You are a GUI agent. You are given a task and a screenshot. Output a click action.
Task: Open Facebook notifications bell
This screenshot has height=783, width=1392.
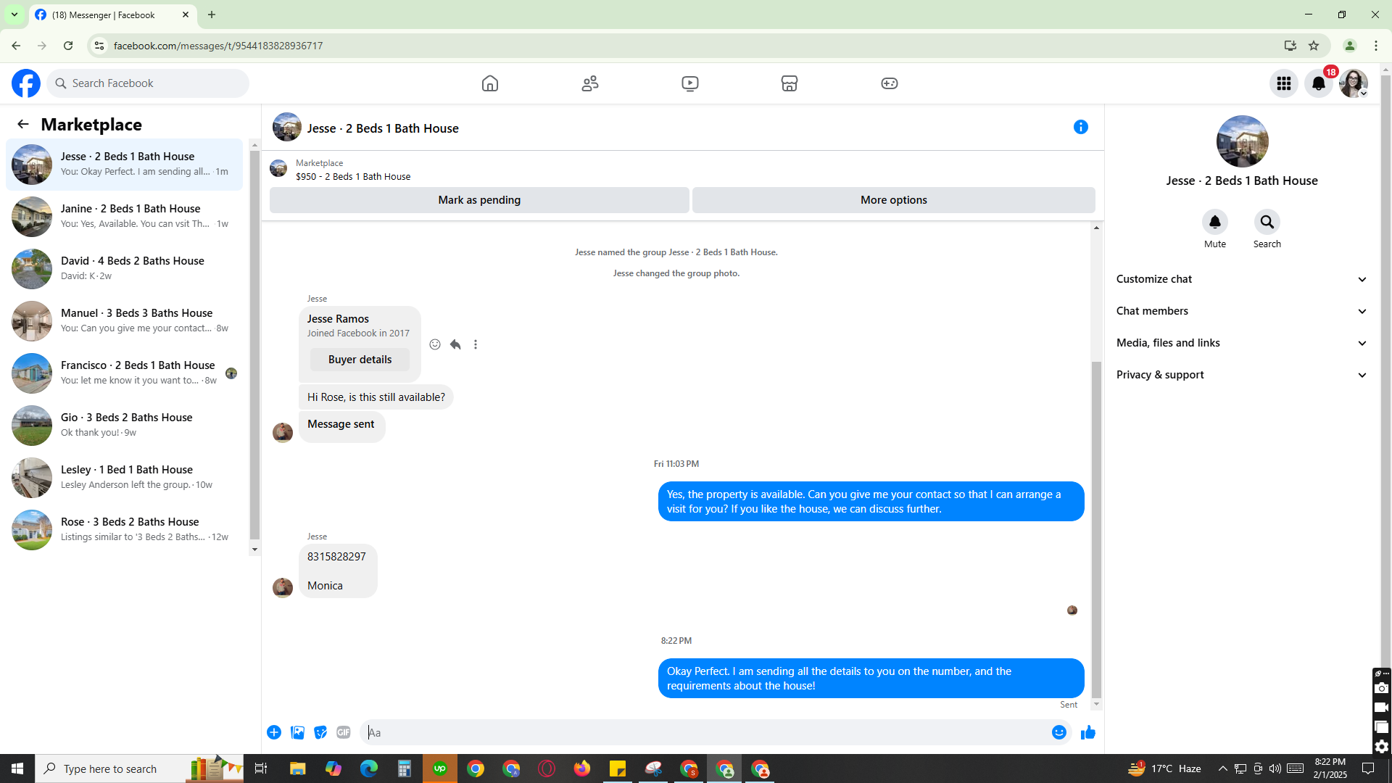click(x=1318, y=83)
